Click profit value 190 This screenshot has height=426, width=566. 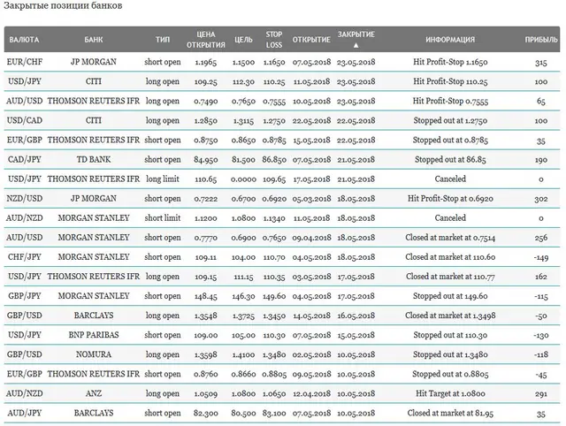pyautogui.click(x=540, y=160)
